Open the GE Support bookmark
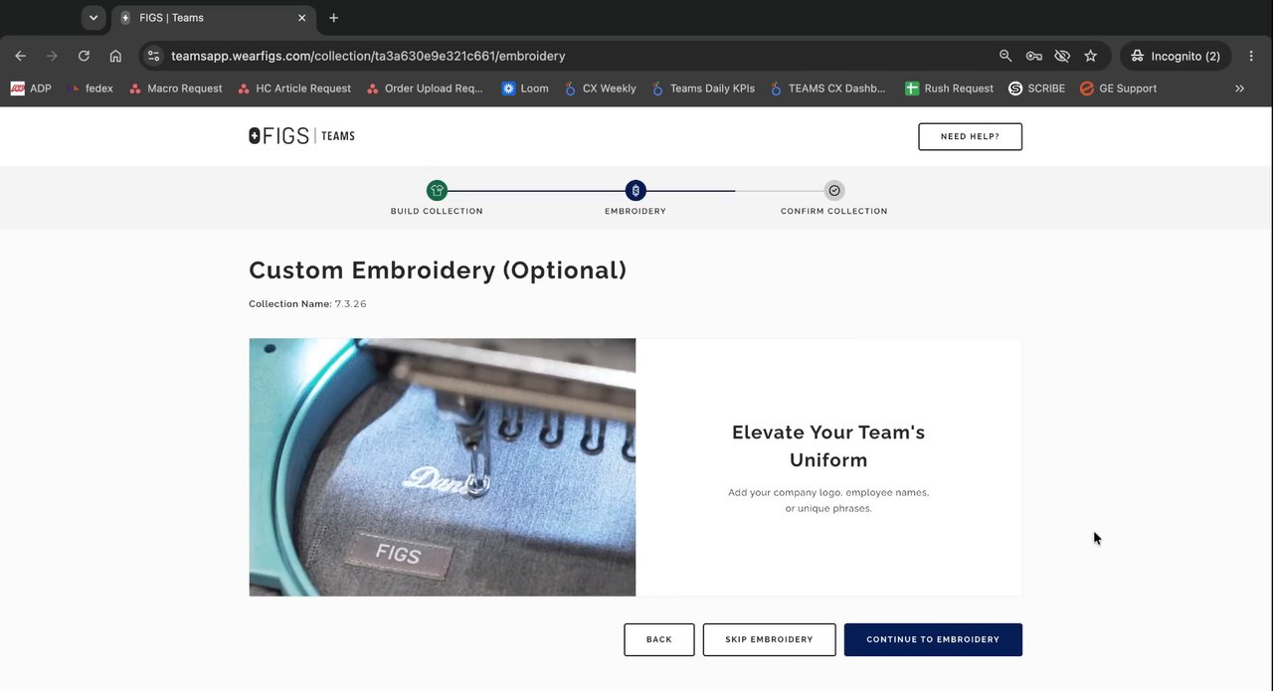1273x691 pixels. tap(1118, 88)
